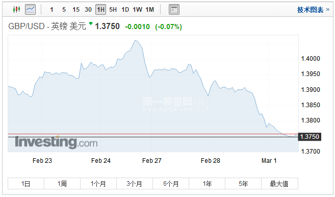Switch to candlestick chart view icon
335x197 pixels.
pyautogui.click(x=16, y=9)
